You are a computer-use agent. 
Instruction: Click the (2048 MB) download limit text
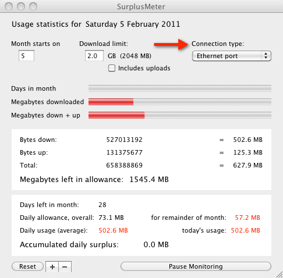coord(136,56)
